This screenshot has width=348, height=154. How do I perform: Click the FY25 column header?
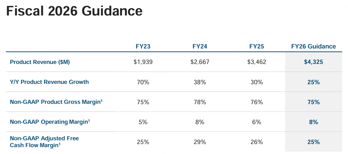pos(257,46)
